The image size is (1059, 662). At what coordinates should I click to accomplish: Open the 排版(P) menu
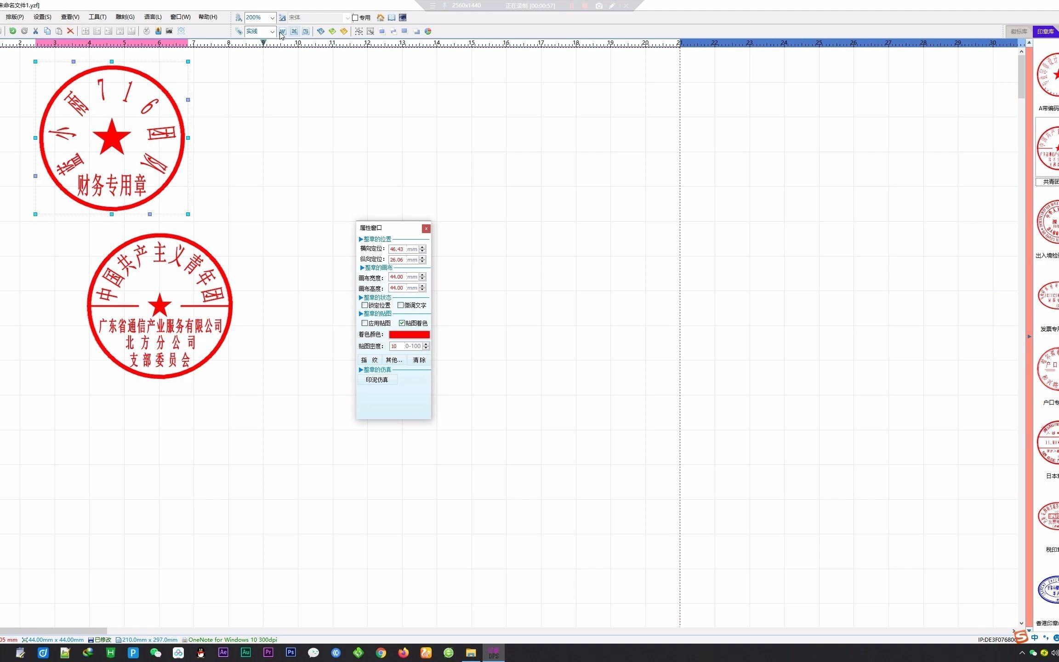coord(15,17)
